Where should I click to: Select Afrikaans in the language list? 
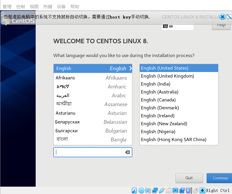click(93, 78)
